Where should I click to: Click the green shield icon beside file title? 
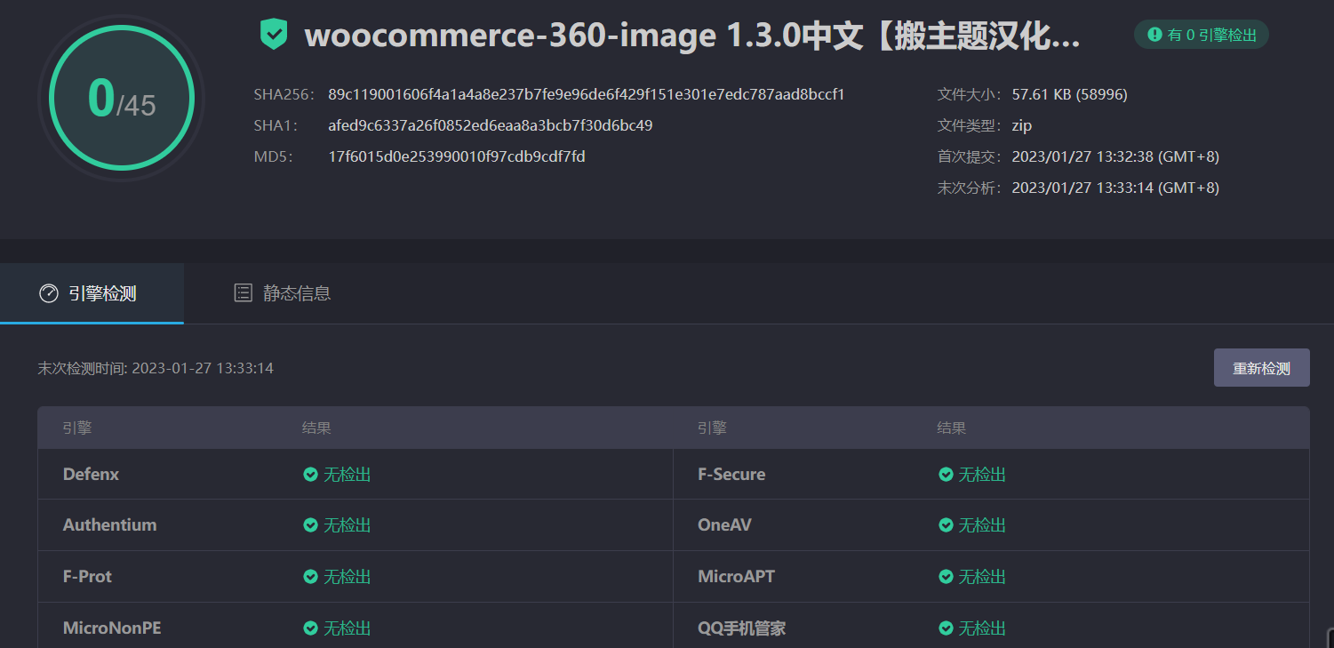click(x=274, y=35)
